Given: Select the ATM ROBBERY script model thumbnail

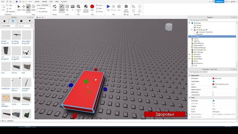Looking at the screenshot, I should 6,98.
